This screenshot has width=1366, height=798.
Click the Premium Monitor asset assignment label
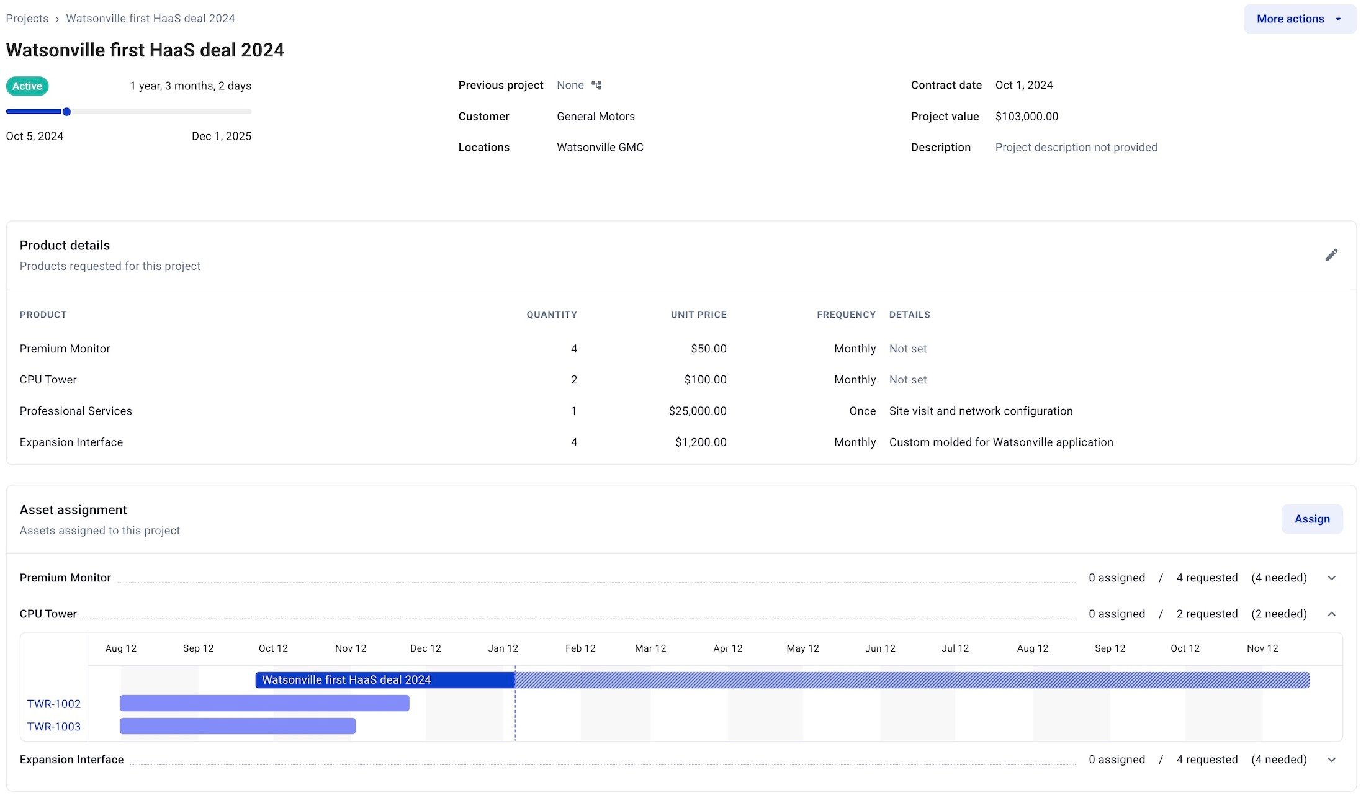click(65, 578)
